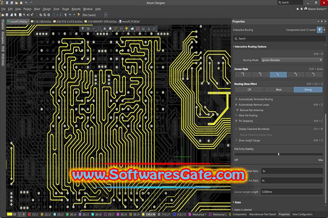Toggle Automatically Remove Loops checkbox
Image resolution: width=328 pixels, height=218 pixels.
pos(236,104)
